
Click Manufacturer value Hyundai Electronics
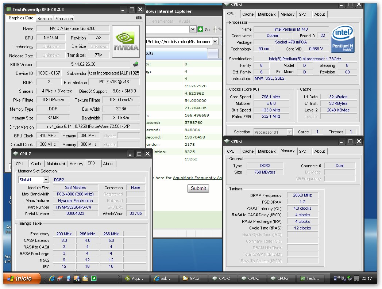[x=75, y=201]
